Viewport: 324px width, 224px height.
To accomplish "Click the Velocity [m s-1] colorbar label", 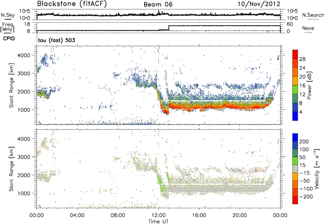I will [x=317, y=169].
